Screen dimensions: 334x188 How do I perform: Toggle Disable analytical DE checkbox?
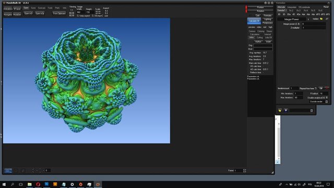point(327,98)
